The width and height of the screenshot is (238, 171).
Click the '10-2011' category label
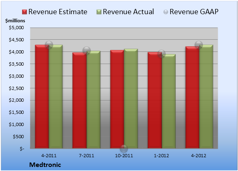point(124,156)
